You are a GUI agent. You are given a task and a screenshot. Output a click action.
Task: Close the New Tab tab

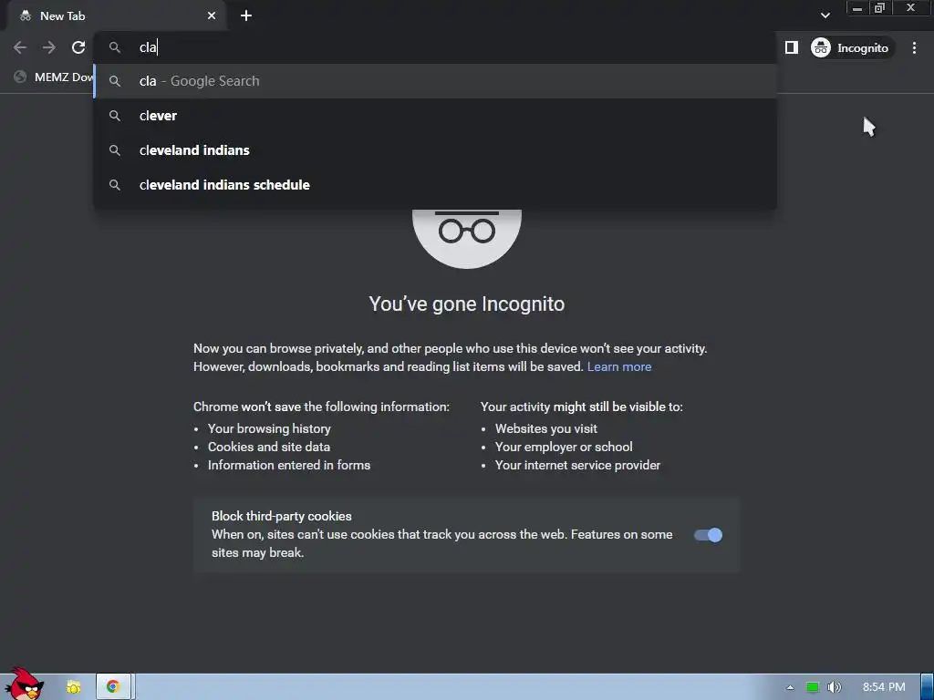pos(212,16)
